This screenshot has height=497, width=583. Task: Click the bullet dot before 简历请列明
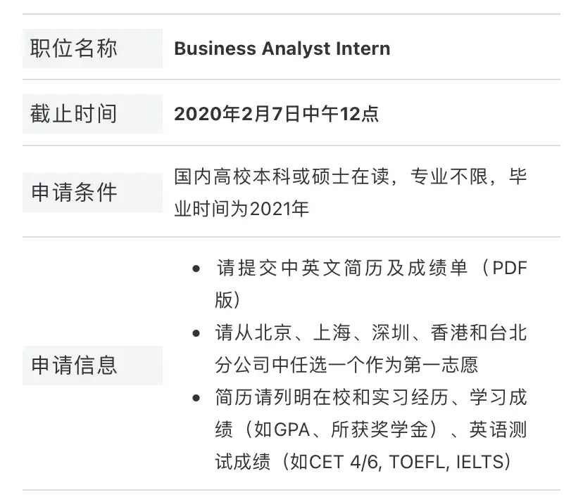196,398
